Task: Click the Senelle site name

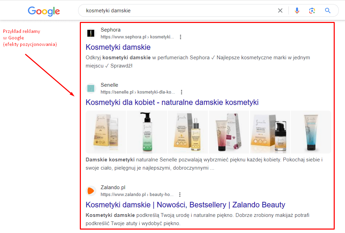Action: (109, 85)
